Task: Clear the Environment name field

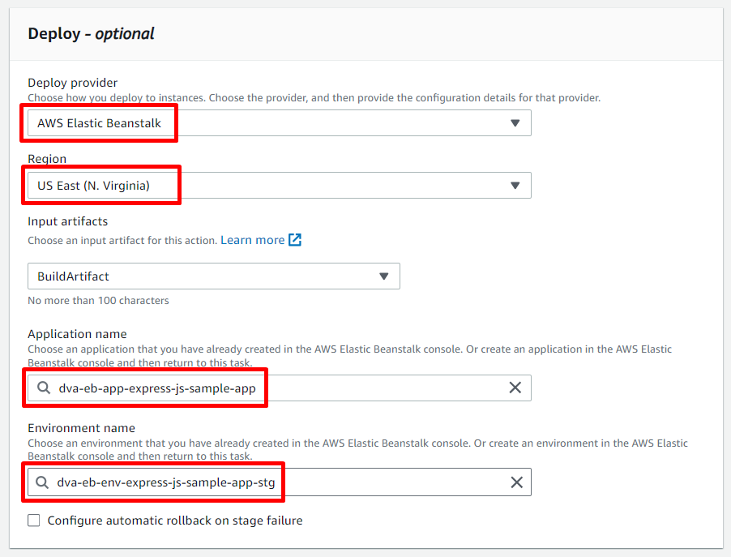Action: 516,482
